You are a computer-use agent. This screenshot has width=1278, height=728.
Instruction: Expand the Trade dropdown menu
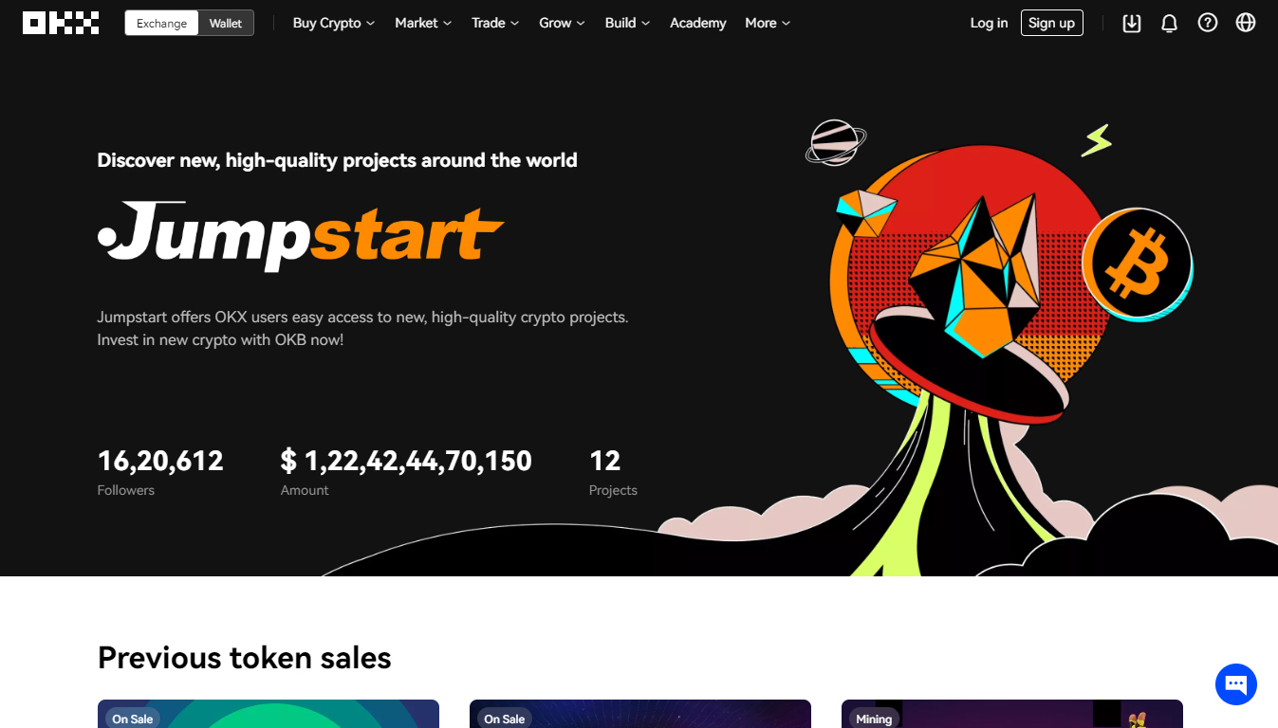[x=495, y=23]
